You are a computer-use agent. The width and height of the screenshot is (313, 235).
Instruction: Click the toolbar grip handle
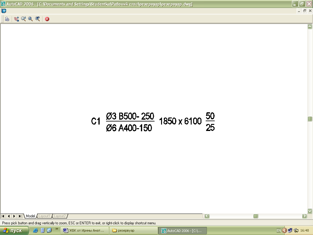pyautogui.click(x=2, y=19)
